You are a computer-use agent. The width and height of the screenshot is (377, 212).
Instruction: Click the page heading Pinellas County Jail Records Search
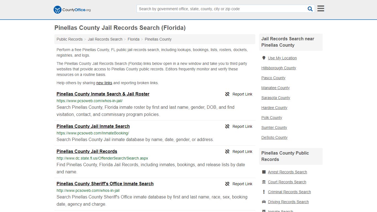[120, 28]
